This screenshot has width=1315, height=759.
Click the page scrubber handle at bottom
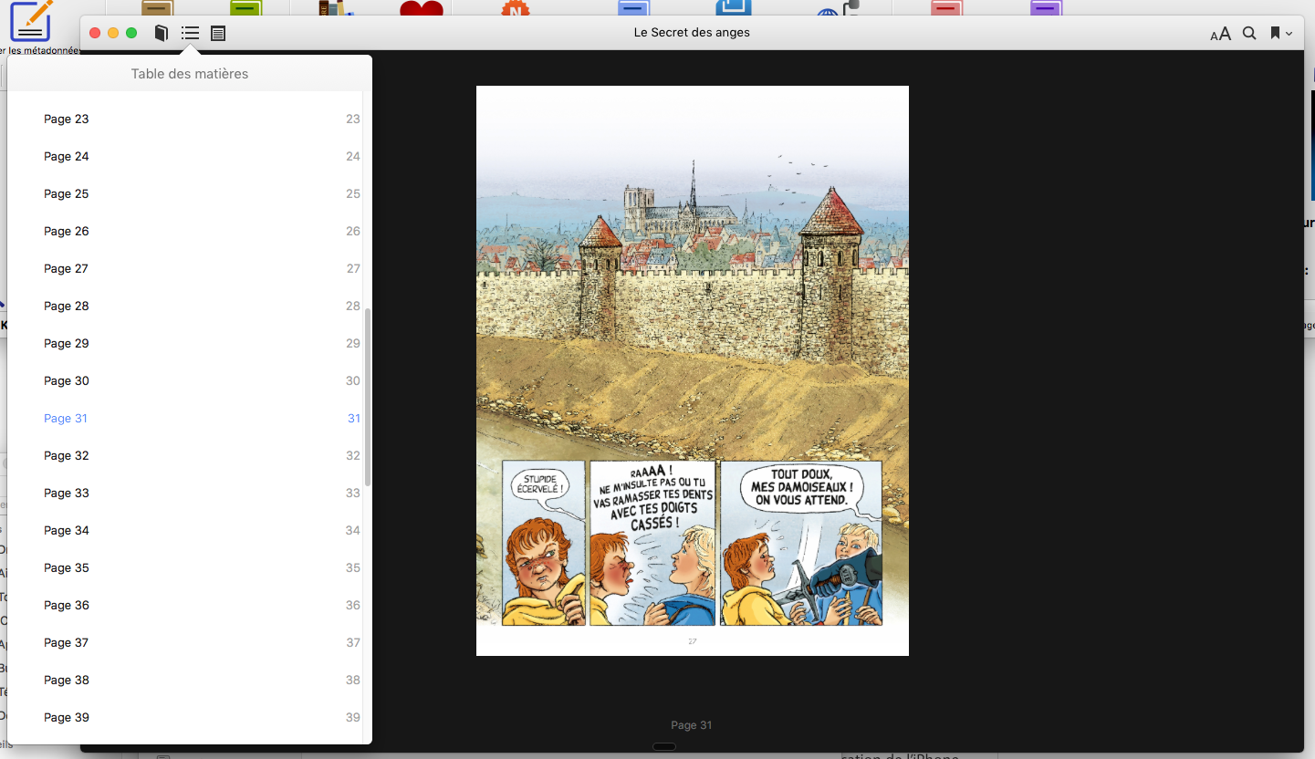pos(664,747)
